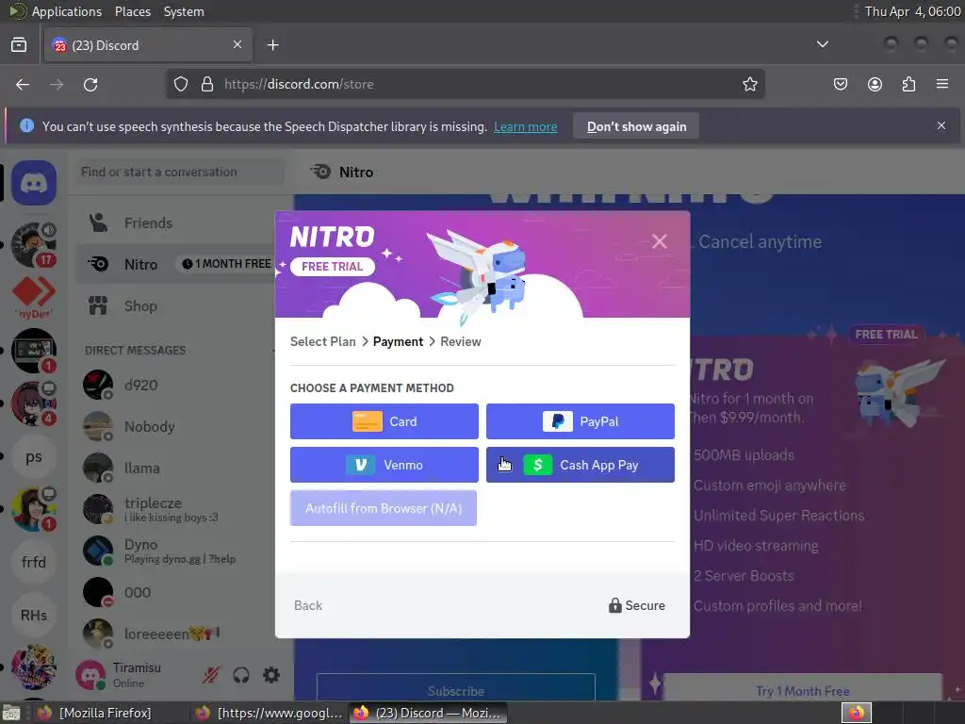The height and width of the screenshot is (724, 965).
Task: Open the Applications menu
Action: [67, 11]
